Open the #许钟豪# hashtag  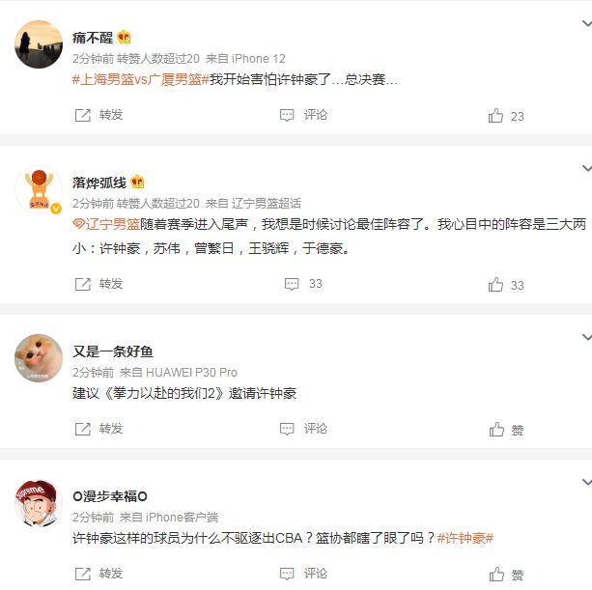point(465,538)
